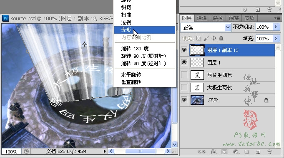Click the opacity 100% input field
The width and height of the screenshot is (284, 158).
[x=264, y=27]
